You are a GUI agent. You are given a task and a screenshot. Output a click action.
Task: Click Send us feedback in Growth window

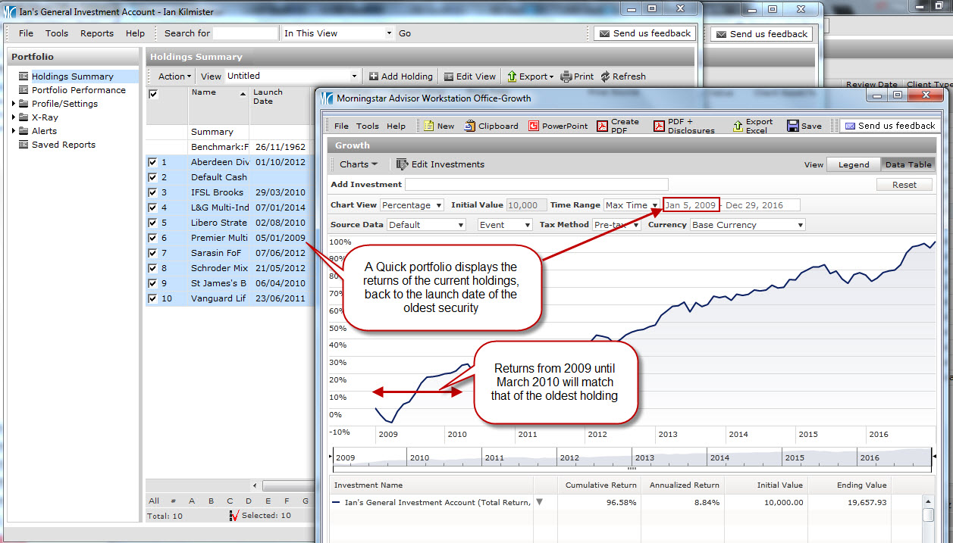pyautogui.click(x=889, y=126)
